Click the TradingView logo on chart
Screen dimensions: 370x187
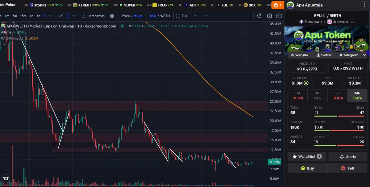[6, 178]
